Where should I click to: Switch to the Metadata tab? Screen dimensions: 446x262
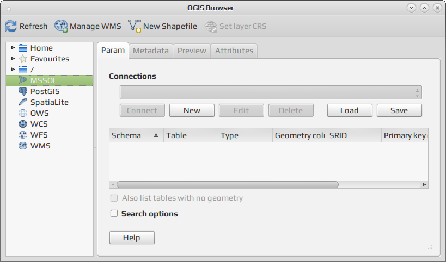click(151, 51)
